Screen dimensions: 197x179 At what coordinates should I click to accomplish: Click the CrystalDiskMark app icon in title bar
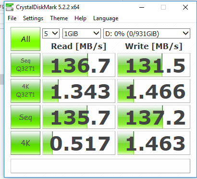[x=10, y=7]
